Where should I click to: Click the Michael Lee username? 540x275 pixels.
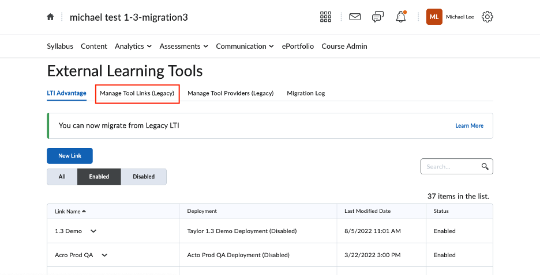point(460,17)
